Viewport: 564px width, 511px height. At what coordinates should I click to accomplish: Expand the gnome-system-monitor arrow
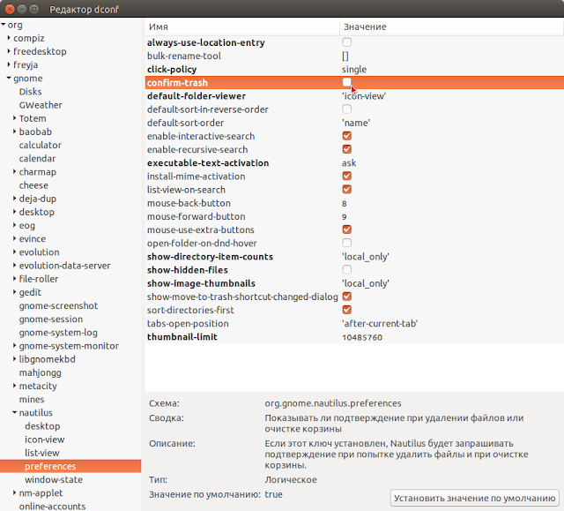14,345
